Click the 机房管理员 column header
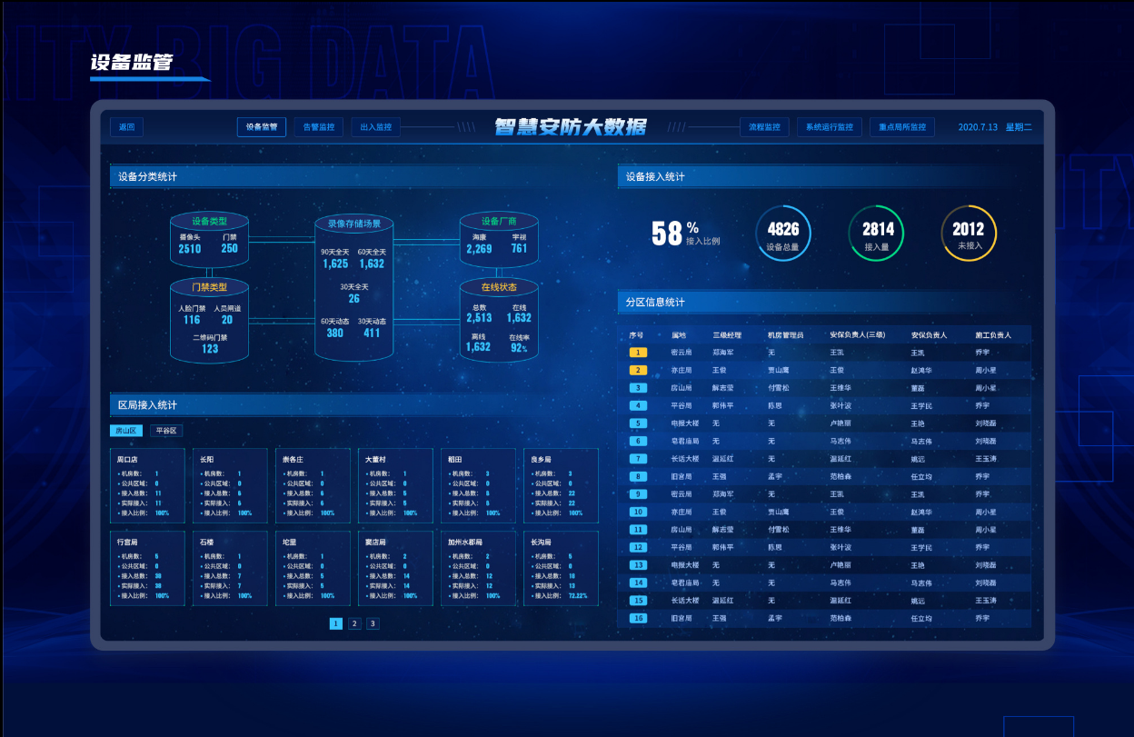 coord(785,334)
